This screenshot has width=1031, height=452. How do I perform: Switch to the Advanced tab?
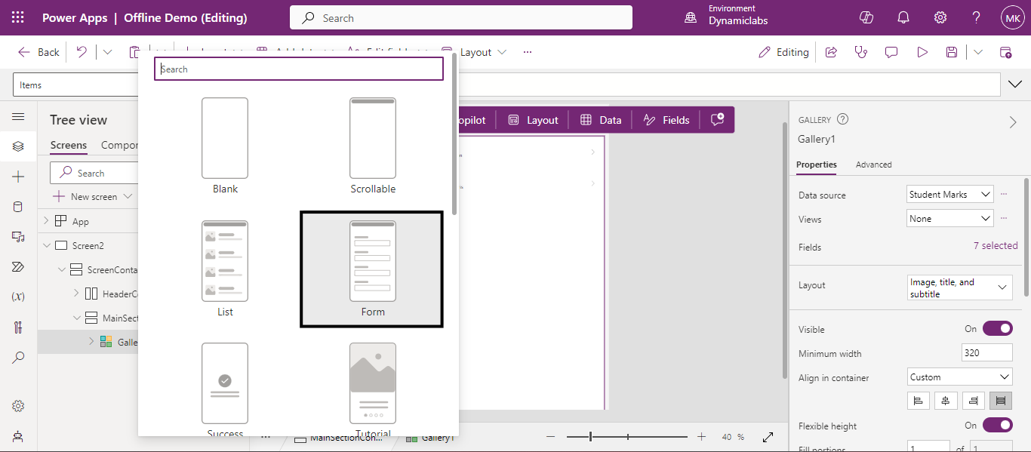873,165
